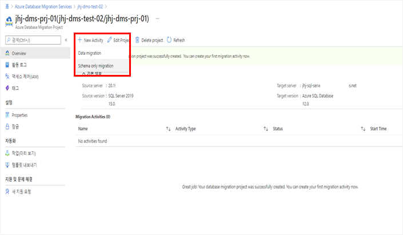Sort by Status column arrows

pos(363,129)
